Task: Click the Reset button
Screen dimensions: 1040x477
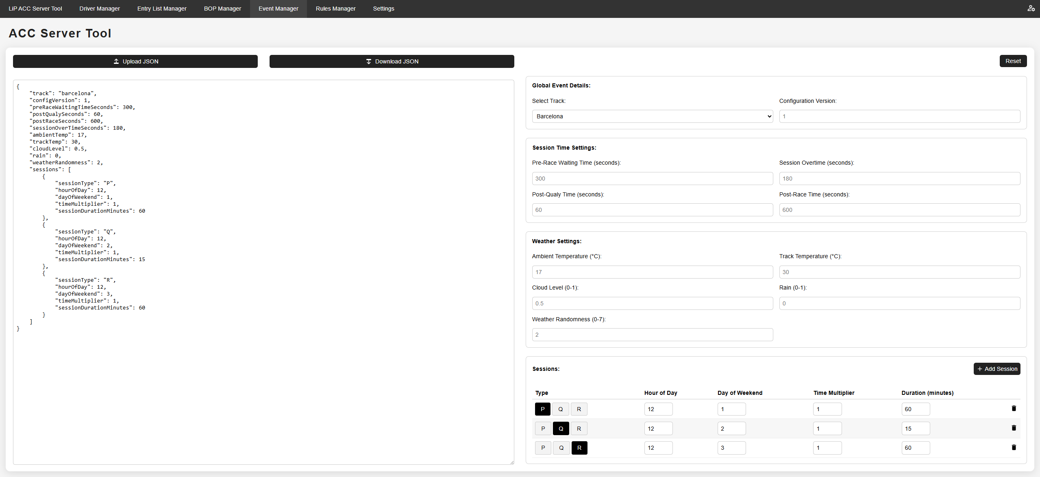Action: coord(1013,61)
